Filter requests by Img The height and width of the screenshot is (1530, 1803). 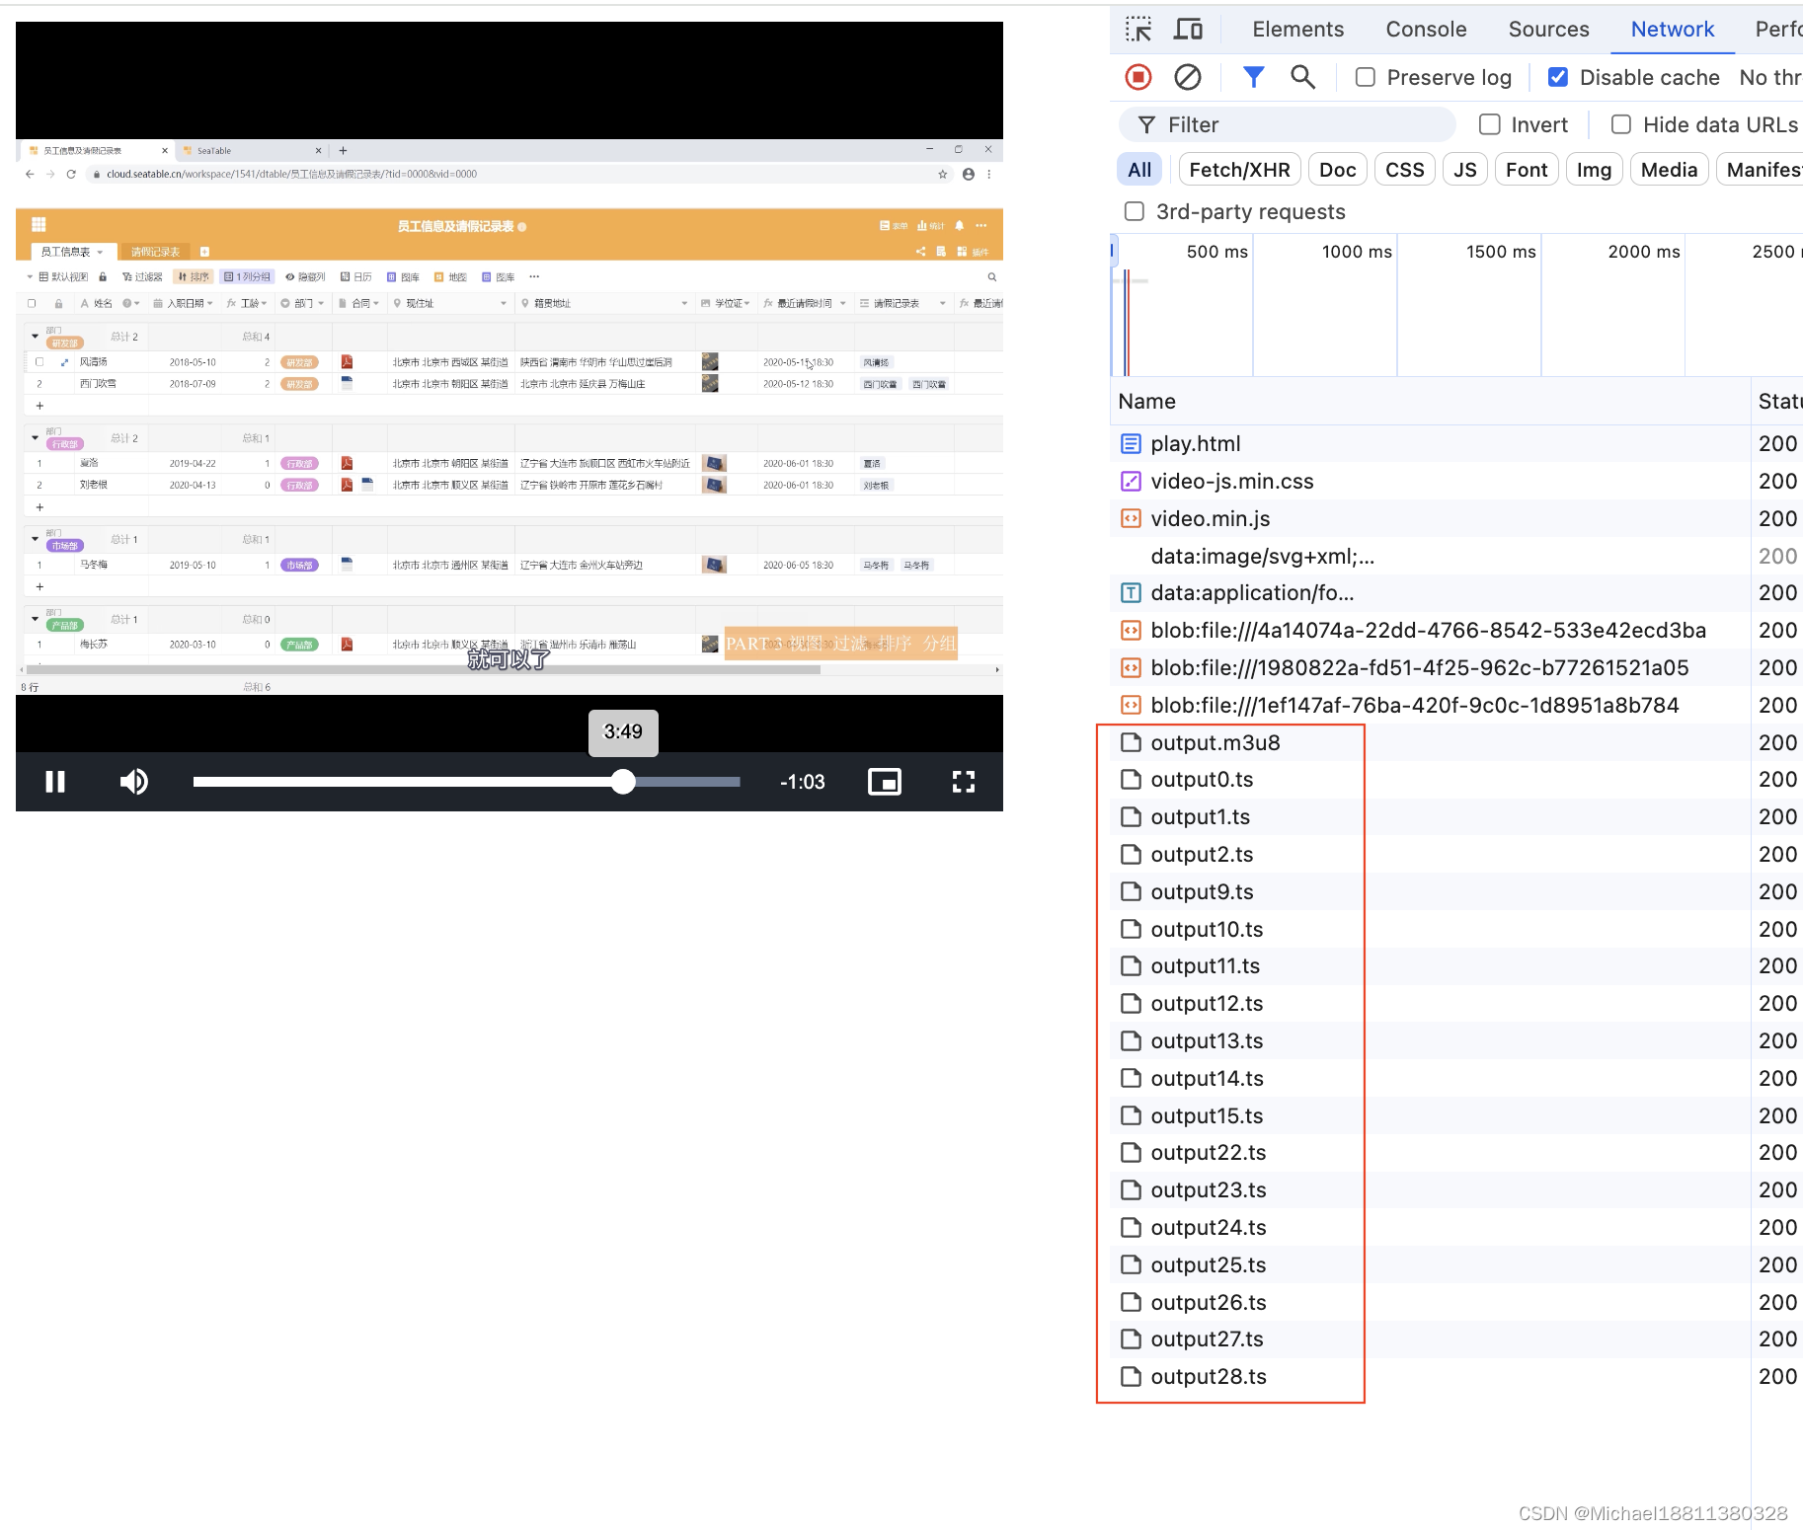[x=1594, y=170]
